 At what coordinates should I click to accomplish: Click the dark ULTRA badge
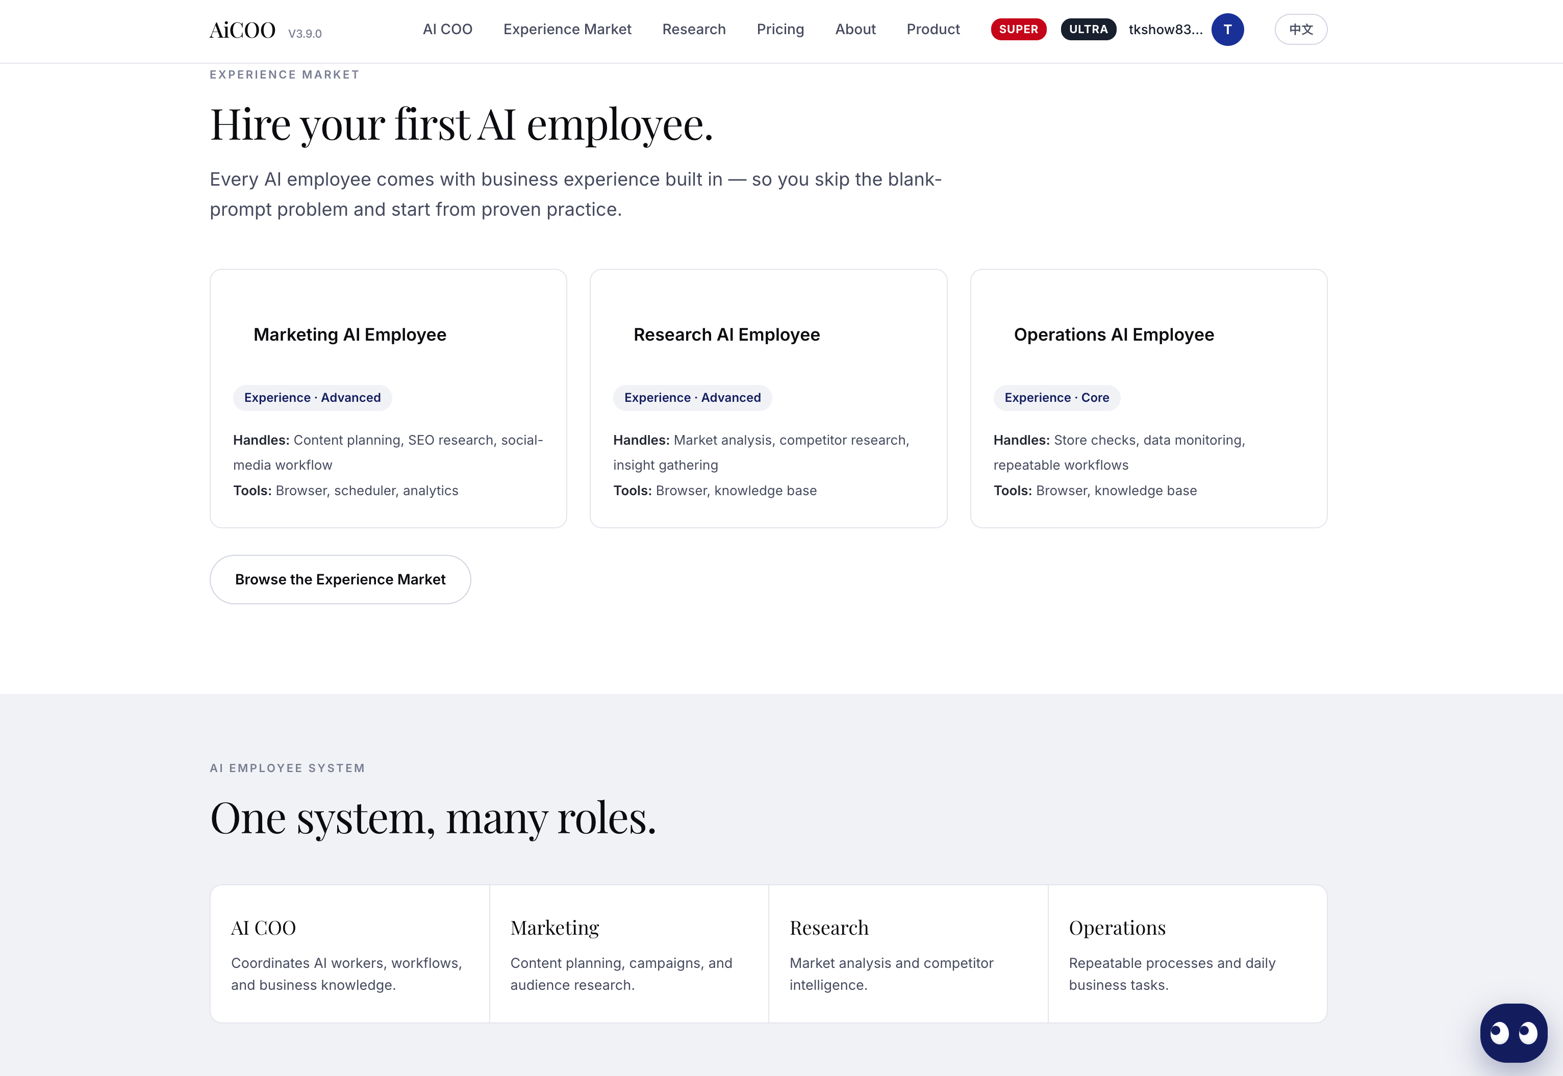(x=1088, y=30)
